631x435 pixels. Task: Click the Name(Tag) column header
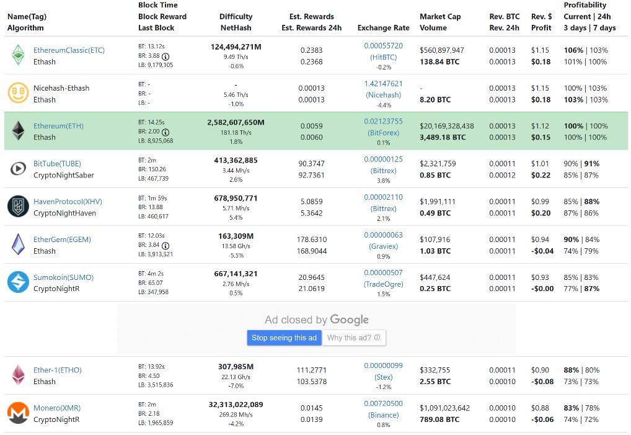click(27, 17)
